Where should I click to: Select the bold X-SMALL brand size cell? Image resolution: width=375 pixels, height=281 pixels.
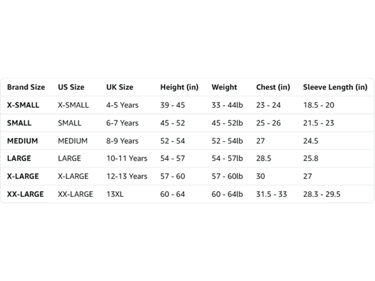tap(23, 105)
